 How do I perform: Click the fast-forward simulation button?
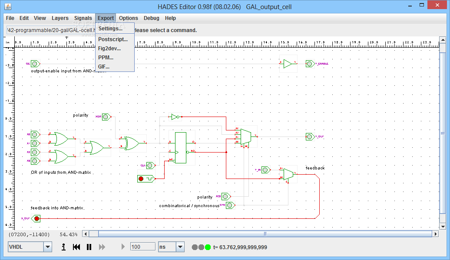click(102, 247)
